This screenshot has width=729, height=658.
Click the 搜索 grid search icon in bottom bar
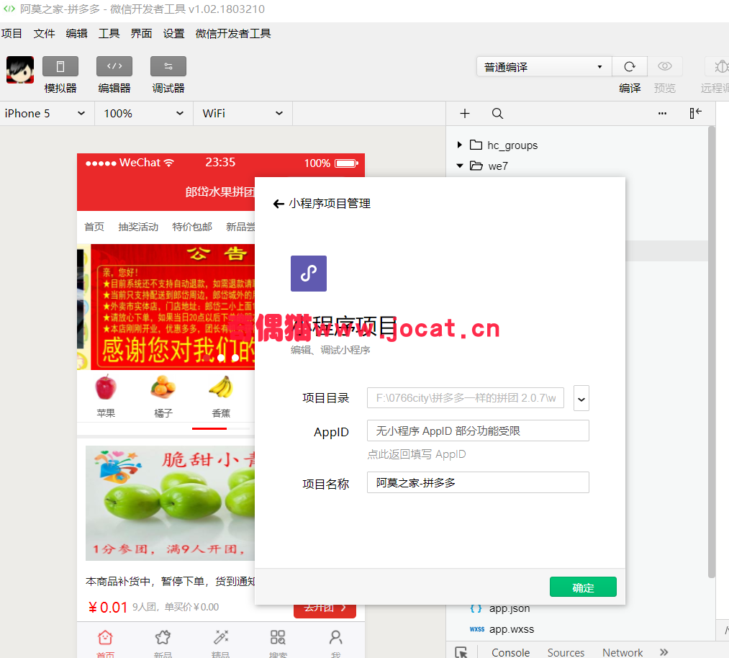(x=278, y=637)
